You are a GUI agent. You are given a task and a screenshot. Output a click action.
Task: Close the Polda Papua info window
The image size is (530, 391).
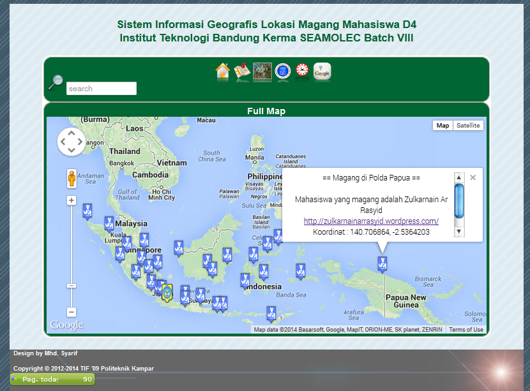(473, 178)
